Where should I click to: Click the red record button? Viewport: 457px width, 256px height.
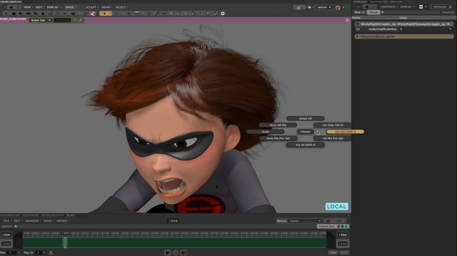click(176, 253)
